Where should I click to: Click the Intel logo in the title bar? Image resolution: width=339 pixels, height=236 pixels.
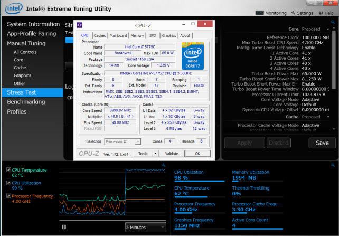(x=14, y=8)
